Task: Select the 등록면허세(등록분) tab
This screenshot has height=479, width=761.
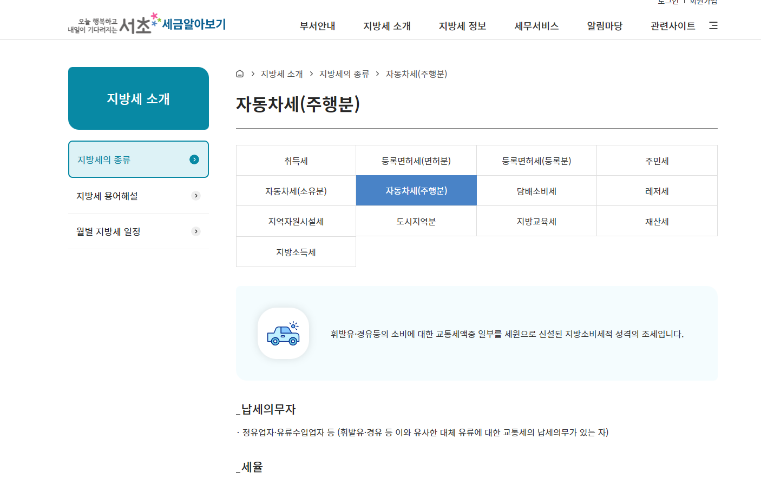Action: [537, 161]
